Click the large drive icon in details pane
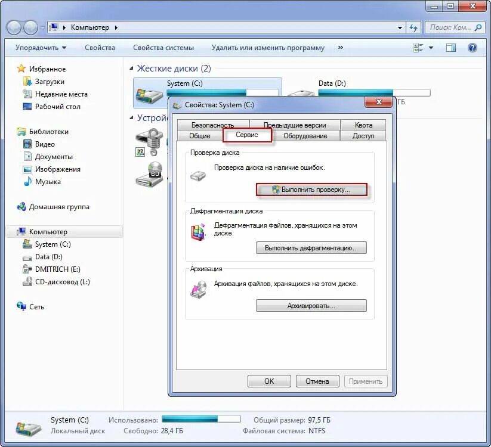This screenshot has width=491, height=447. (28, 428)
